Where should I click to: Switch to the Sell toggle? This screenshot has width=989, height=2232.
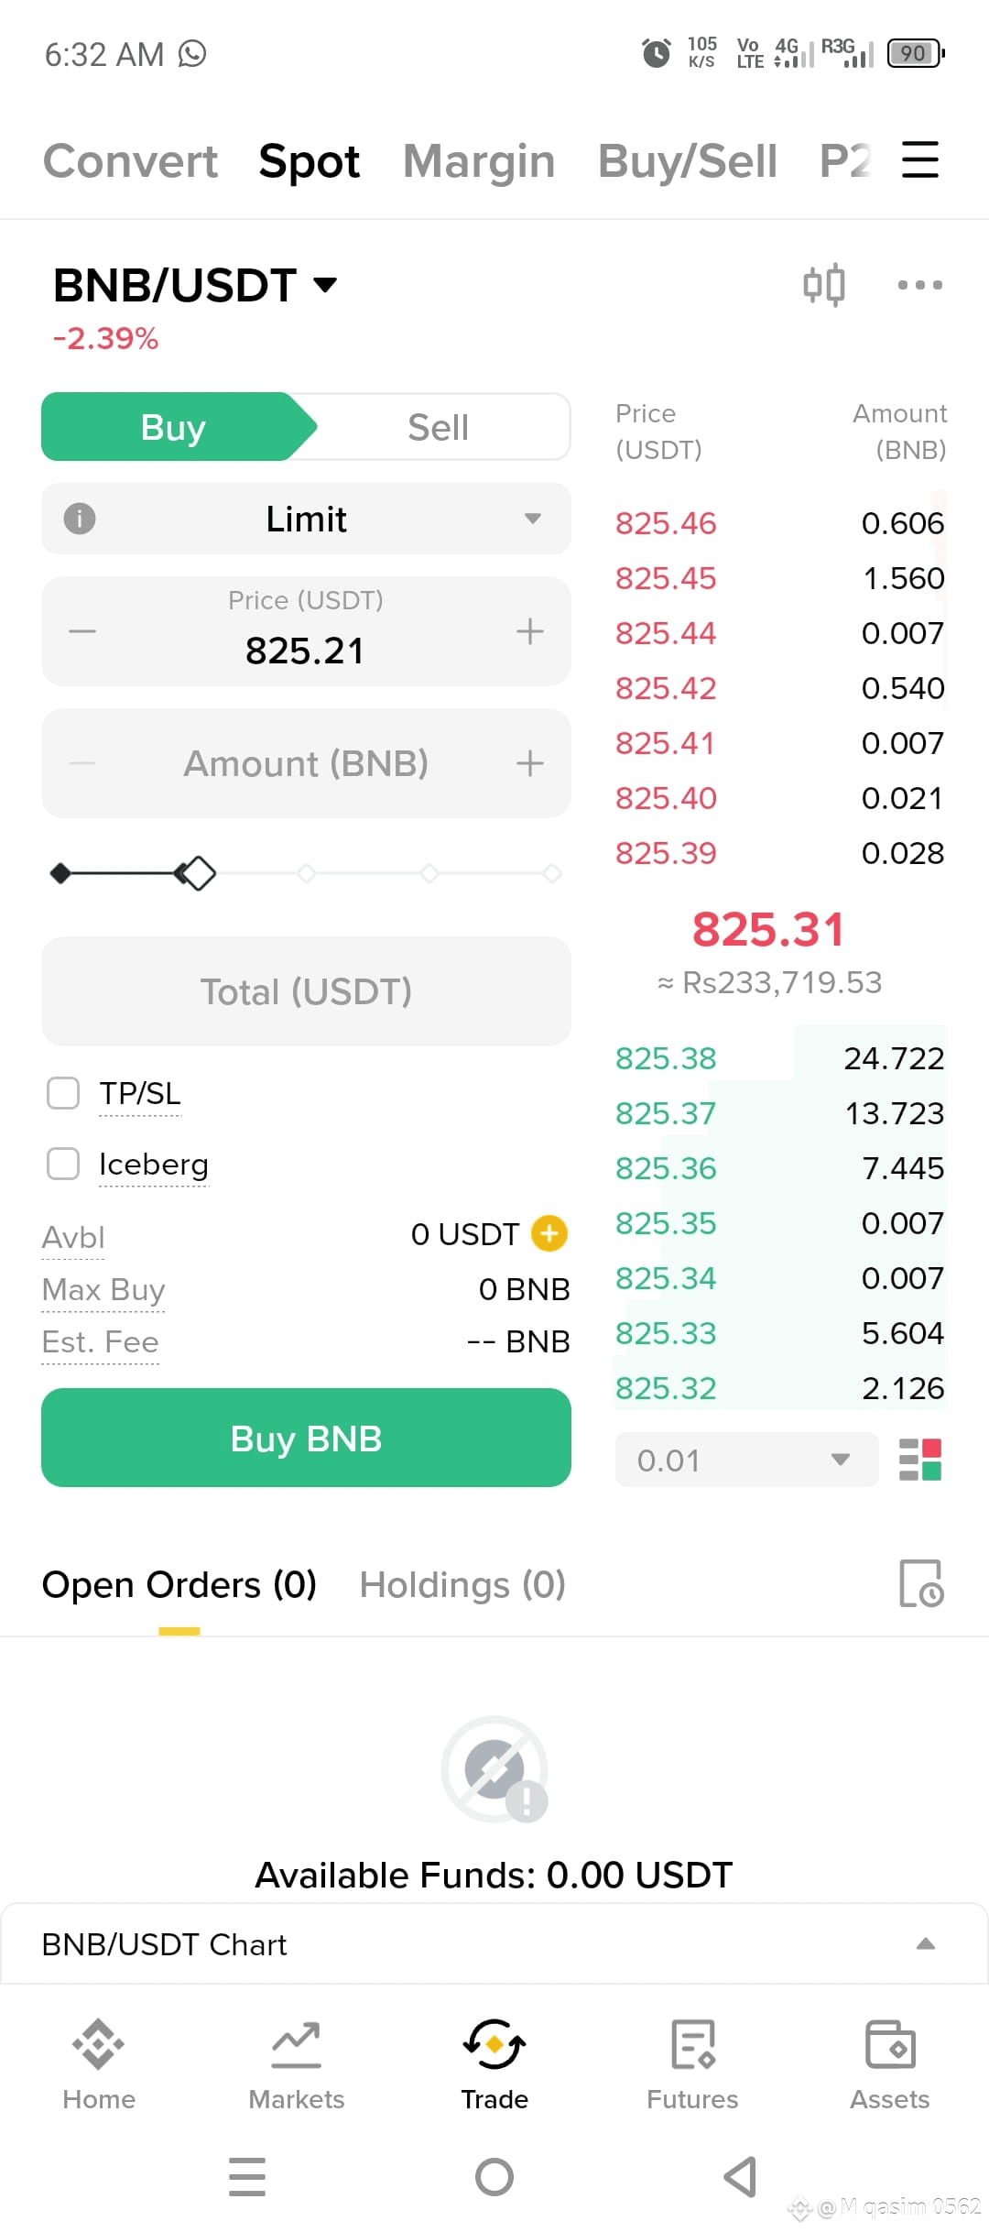[x=438, y=427]
